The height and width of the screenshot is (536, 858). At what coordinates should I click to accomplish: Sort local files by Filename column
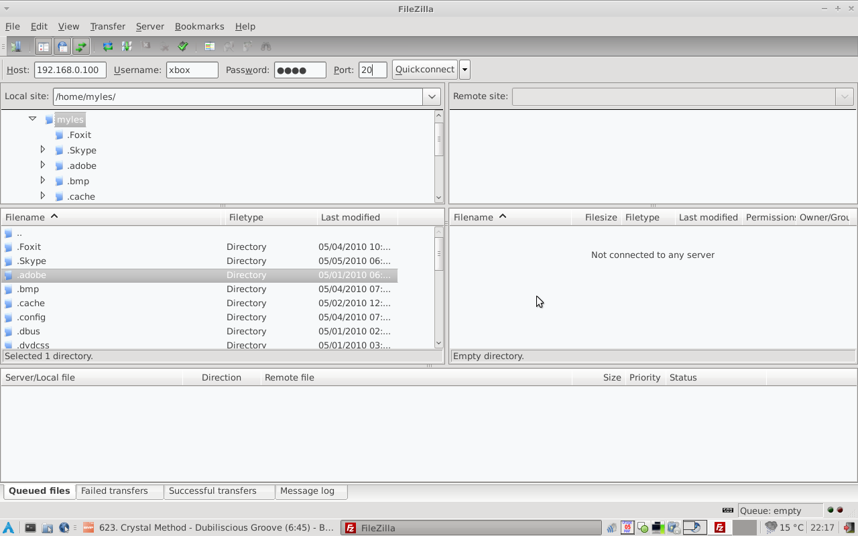(111, 217)
